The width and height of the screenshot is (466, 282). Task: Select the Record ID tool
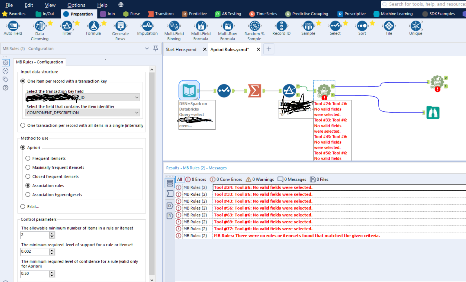[281, 28]
